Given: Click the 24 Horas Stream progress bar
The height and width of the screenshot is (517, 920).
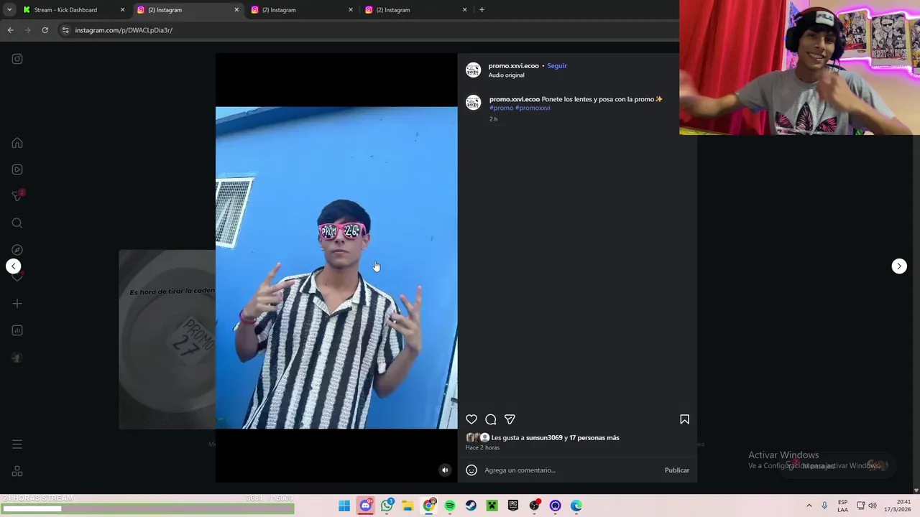Looking at the screenshot, I should coord(147,509).
